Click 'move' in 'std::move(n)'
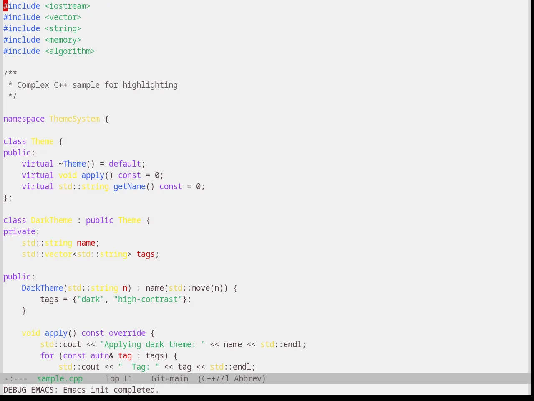534x401 pixels. click(201, 288)
